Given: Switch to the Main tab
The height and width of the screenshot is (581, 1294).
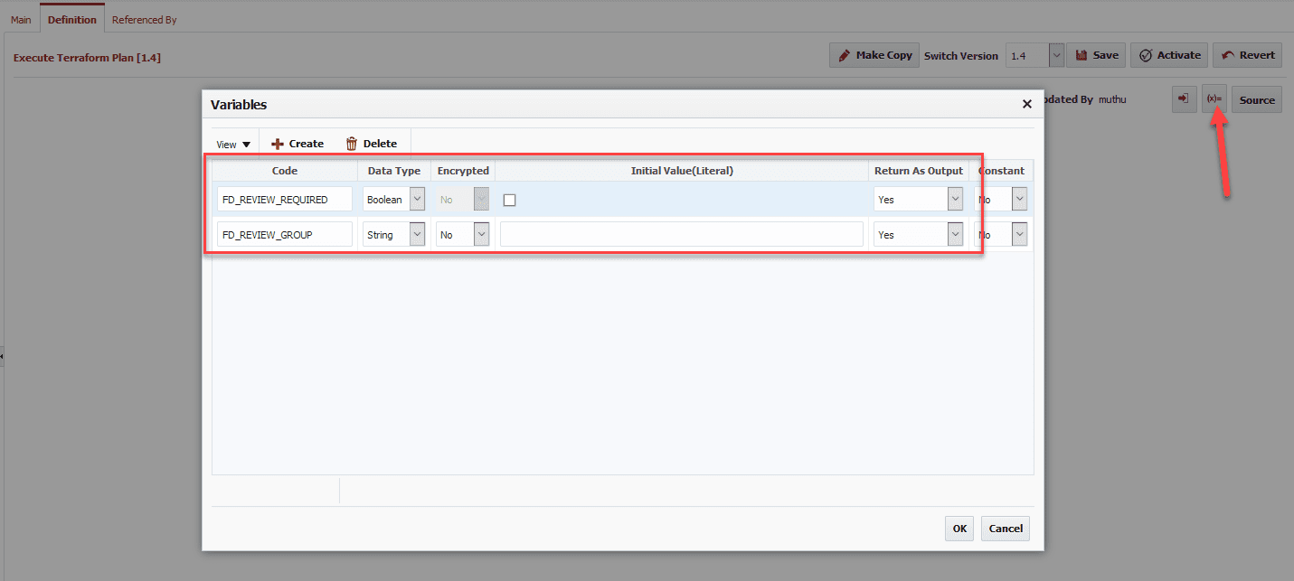Looking at the screenshot, I should click(21, 19).
